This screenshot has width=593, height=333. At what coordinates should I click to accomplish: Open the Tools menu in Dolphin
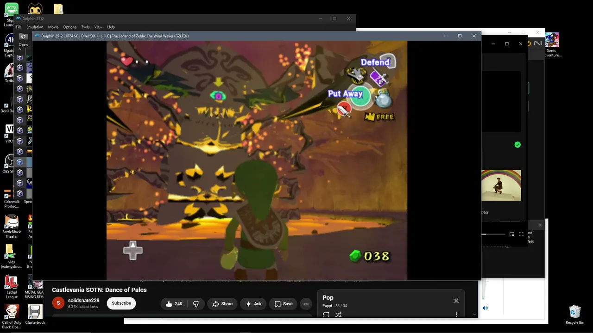[85, 27]
